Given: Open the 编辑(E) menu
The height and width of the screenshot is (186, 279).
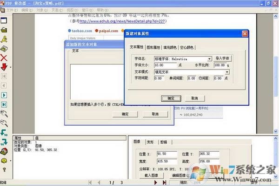Looking at the screenshot, I should pos(27,10).
